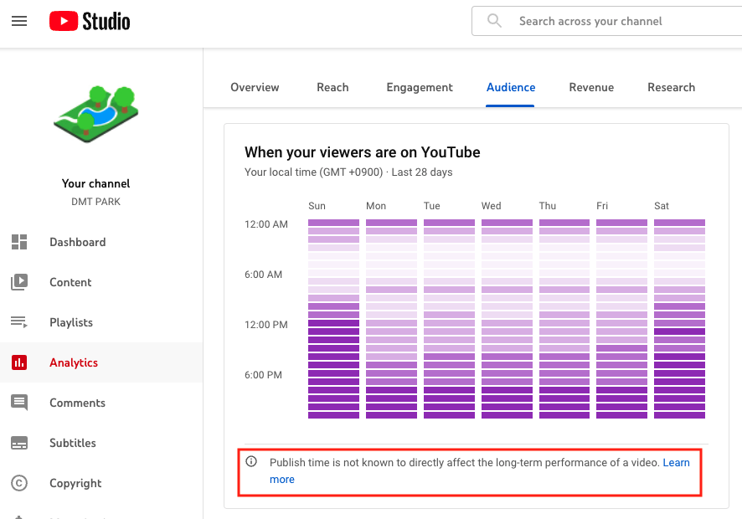Click the YouTube Studio logo
The height and width of the screenshot is (519, 742).
pyautogui.click(x=90, y=21)
